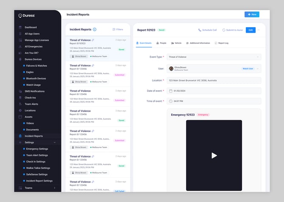284x202 pixels.
Task: Open Walkie Talkie Settings
Action: [38, 168]
